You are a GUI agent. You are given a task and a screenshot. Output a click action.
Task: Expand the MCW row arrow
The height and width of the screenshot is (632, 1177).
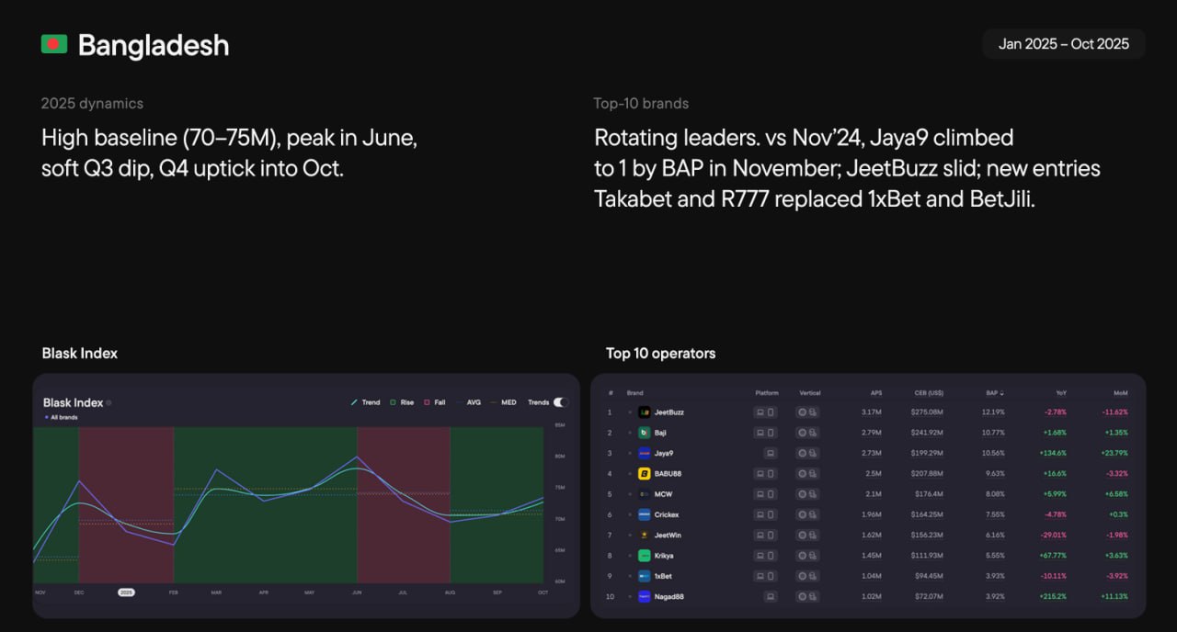point(630,494)
